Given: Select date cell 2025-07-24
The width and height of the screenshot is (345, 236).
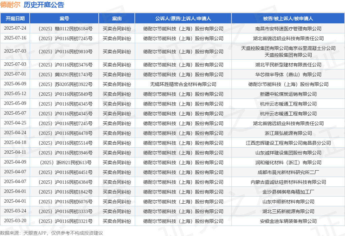Looking at the screenshot, I should [x=15, y=28].
